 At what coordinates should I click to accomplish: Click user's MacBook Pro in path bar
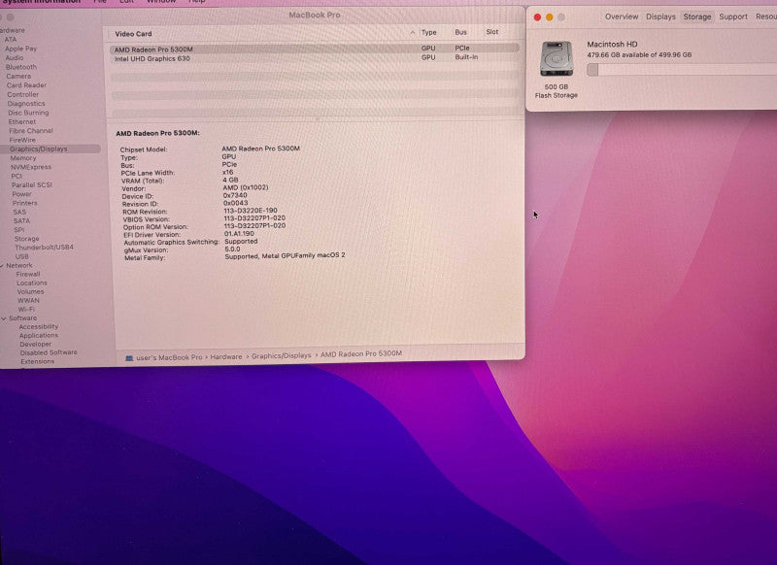169,357
